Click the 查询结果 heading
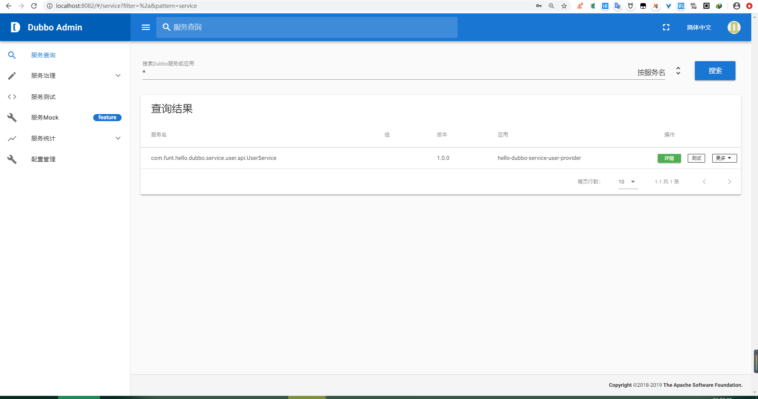The image size is (758, 399). coord(172,109)
